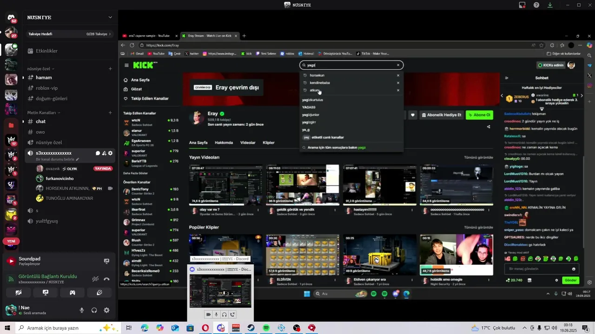Screen dimensions: 595x334
Task: Open Etkinlikler events in Discord sidebar
Action: click(x=69, y=51)
